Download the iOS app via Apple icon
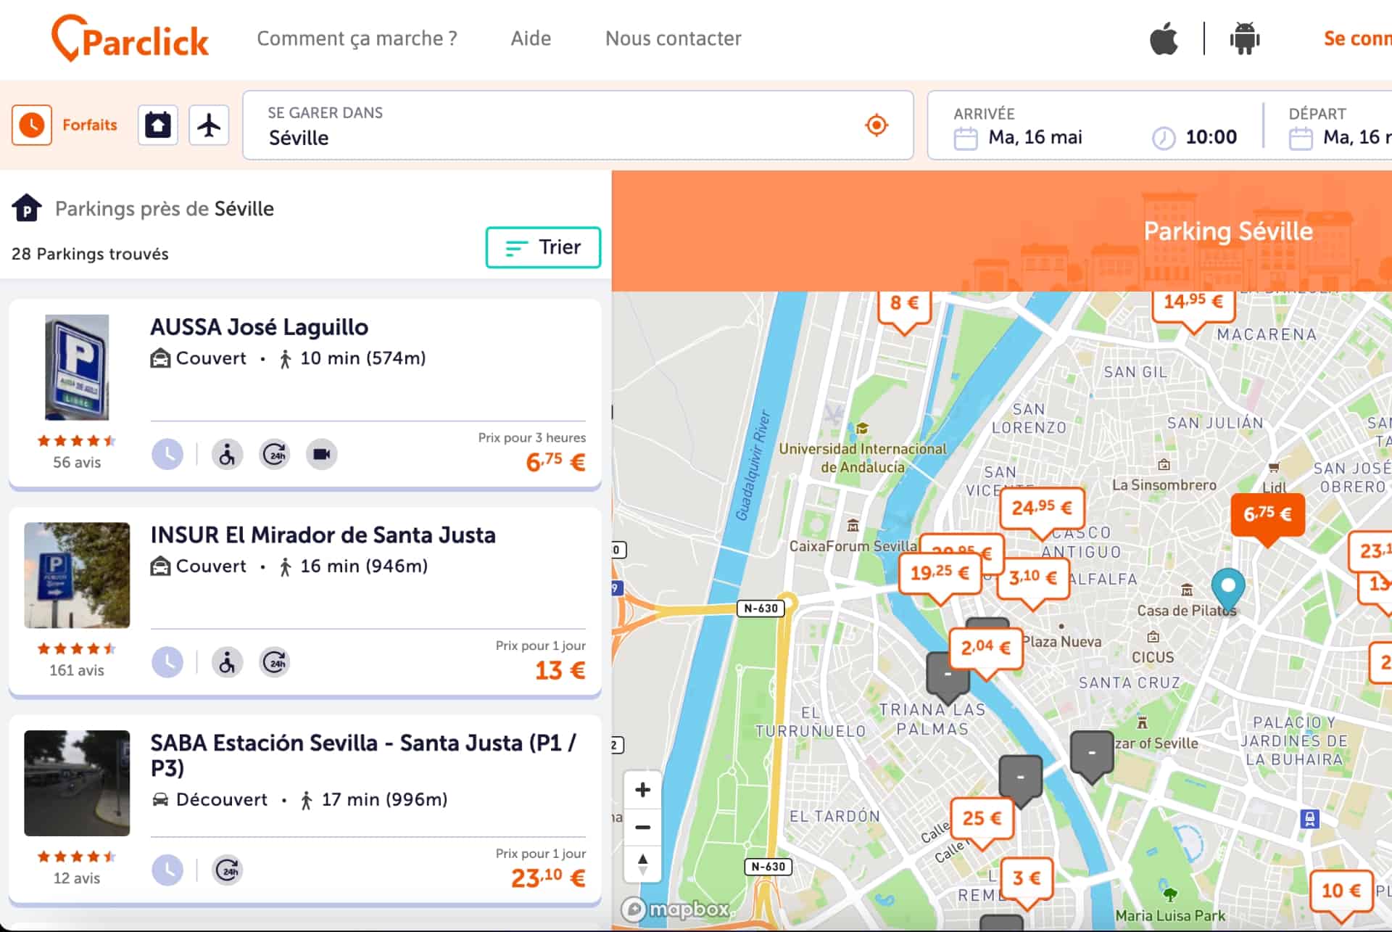Viewport: 1392px width, 932px height. point(1164,38)
